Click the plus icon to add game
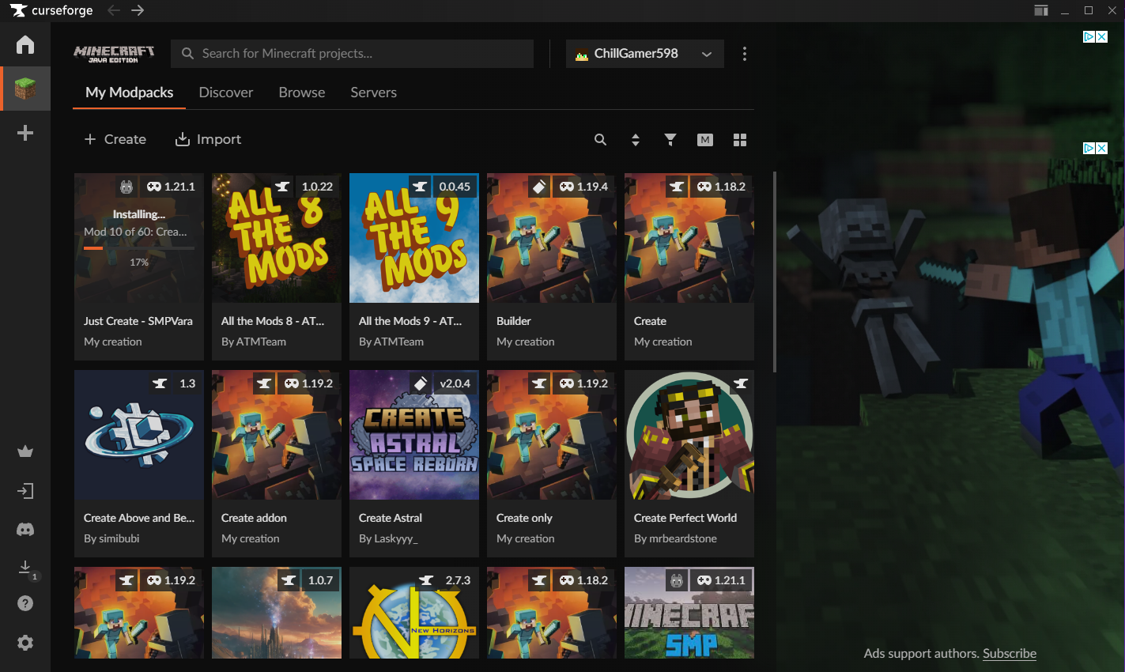Viewport: 1125px width, 672px height. pyautogui.click(x=25, y=133)
